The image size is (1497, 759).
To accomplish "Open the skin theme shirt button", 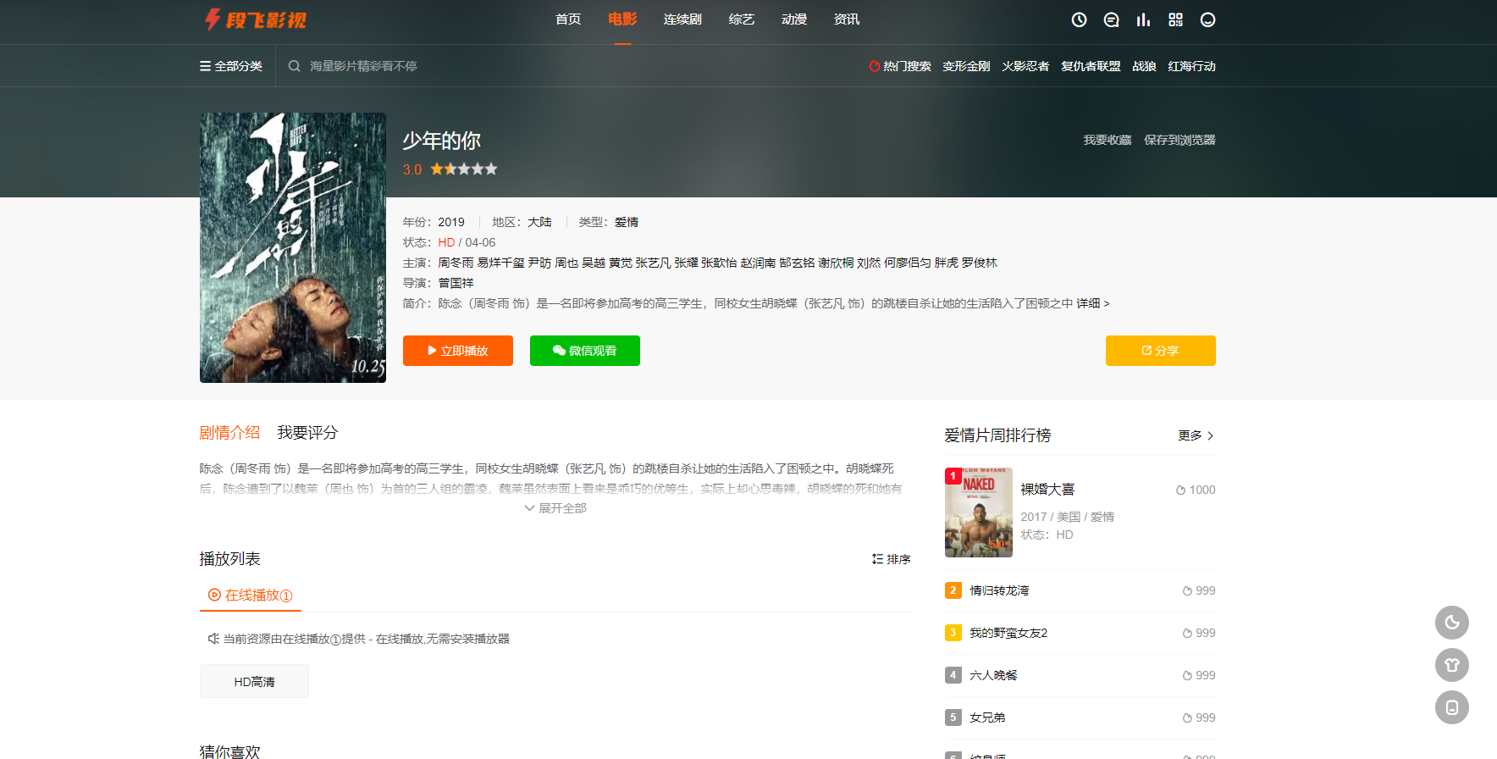I will 1451,665.
